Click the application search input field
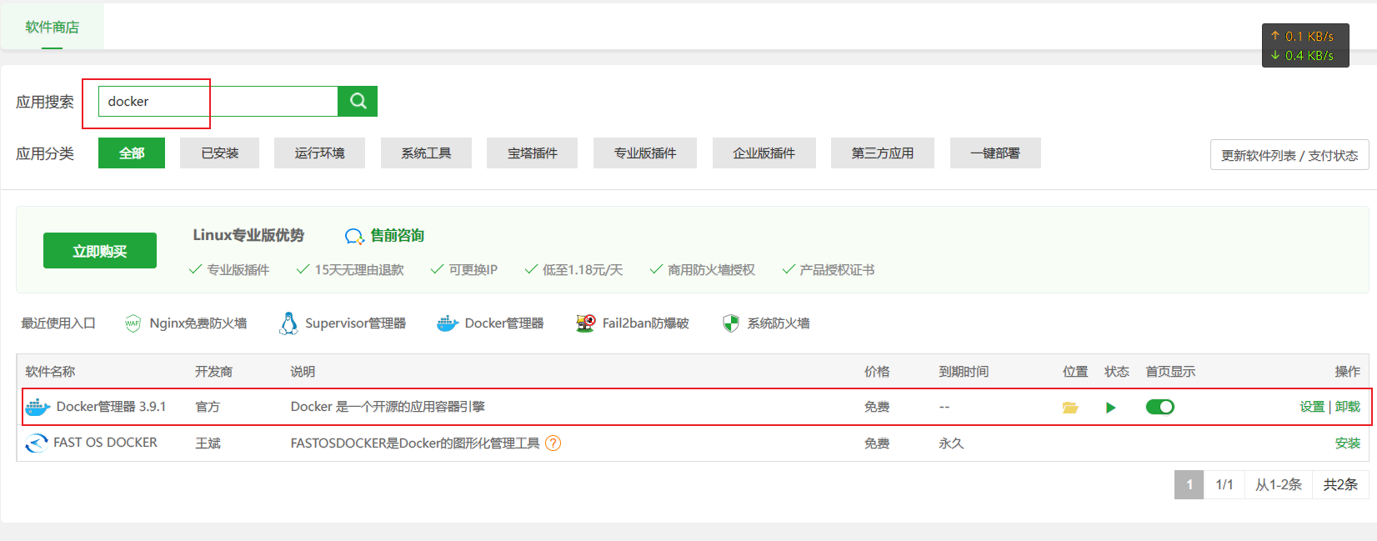1377x541 pixels. [218, 101]
